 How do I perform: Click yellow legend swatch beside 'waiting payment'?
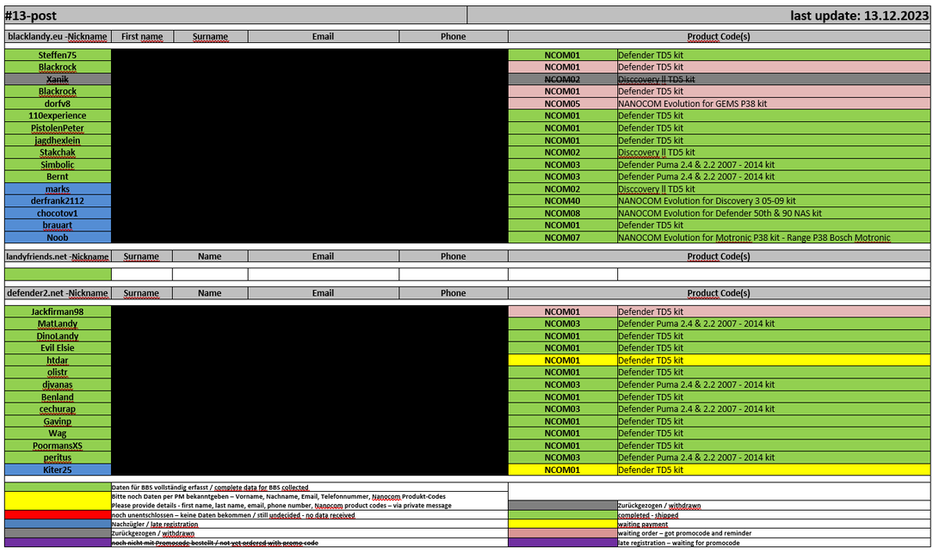562,524
